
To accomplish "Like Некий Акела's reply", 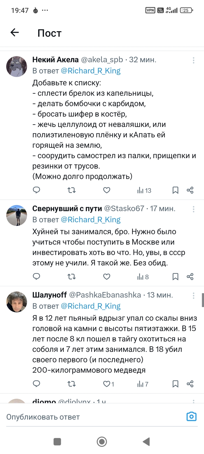I will pyautogui.click(x=107, y=191).
